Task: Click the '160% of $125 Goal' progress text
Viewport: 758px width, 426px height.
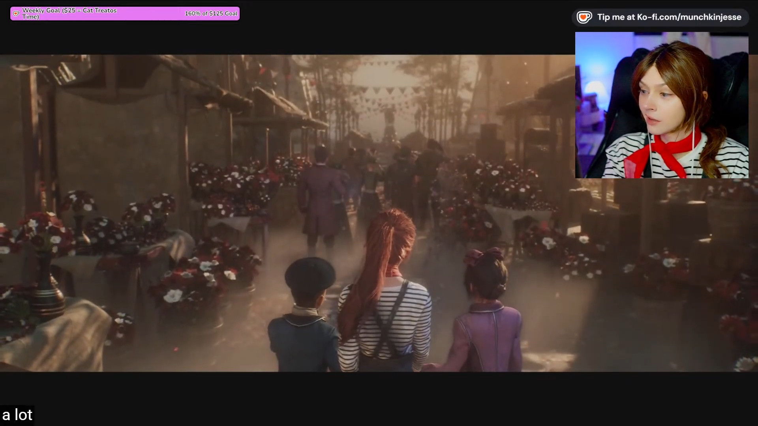Action: click(x=211, y=13)
